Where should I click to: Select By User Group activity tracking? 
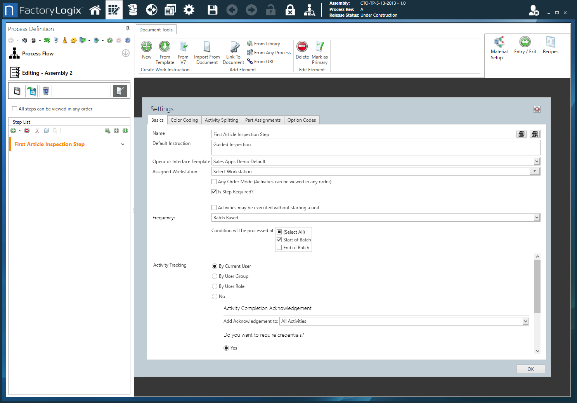215,276
